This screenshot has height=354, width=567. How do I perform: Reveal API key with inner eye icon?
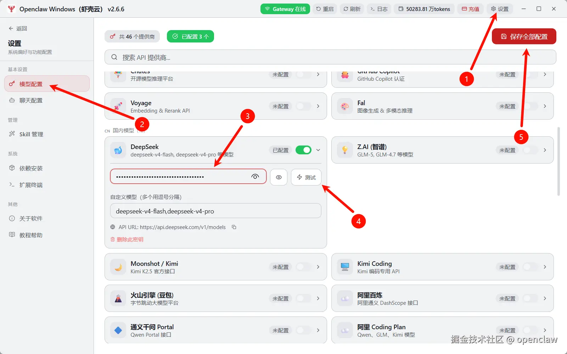[255, 177]
